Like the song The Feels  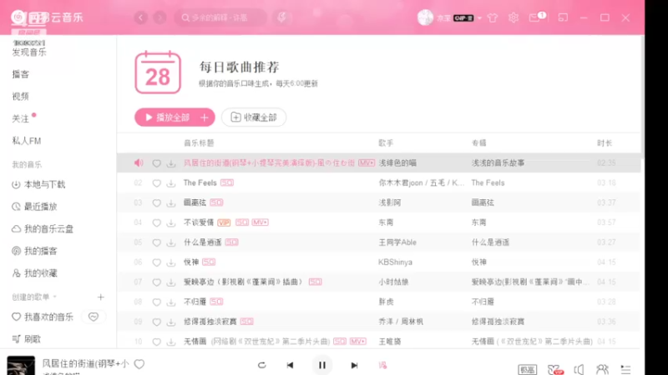pos(157,183)
